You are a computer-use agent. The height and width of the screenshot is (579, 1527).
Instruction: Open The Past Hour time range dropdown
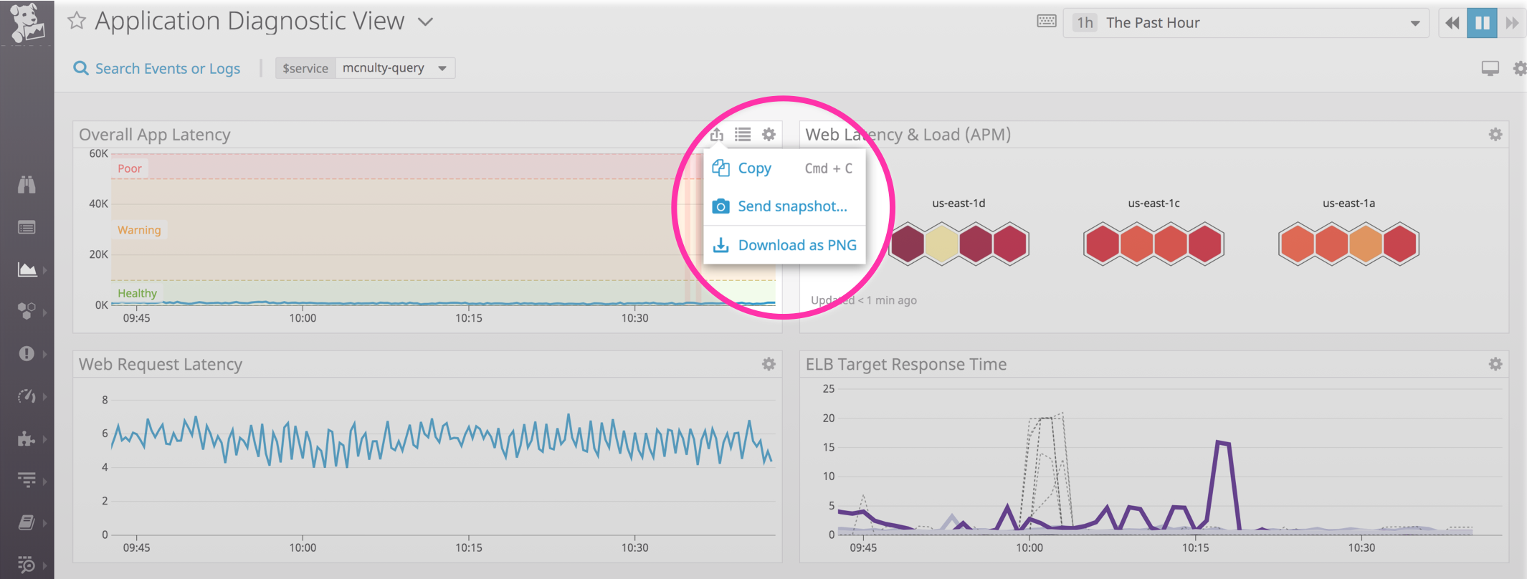pos(1245,23)
